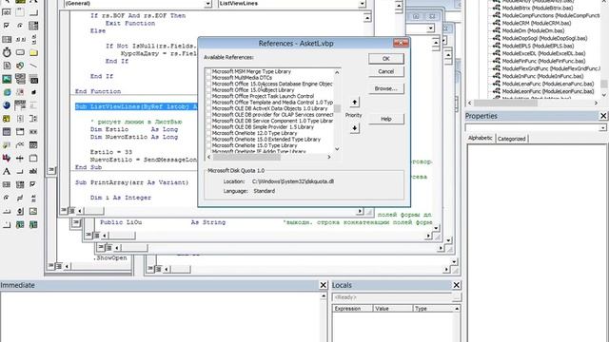Click down arrow of Available References list scrollbar
The image size is (609, 342).
coord(337,149)
